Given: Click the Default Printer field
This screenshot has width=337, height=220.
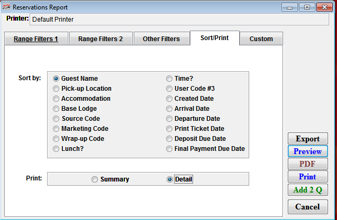Looking at the screenshot, I should pos(179,20).
